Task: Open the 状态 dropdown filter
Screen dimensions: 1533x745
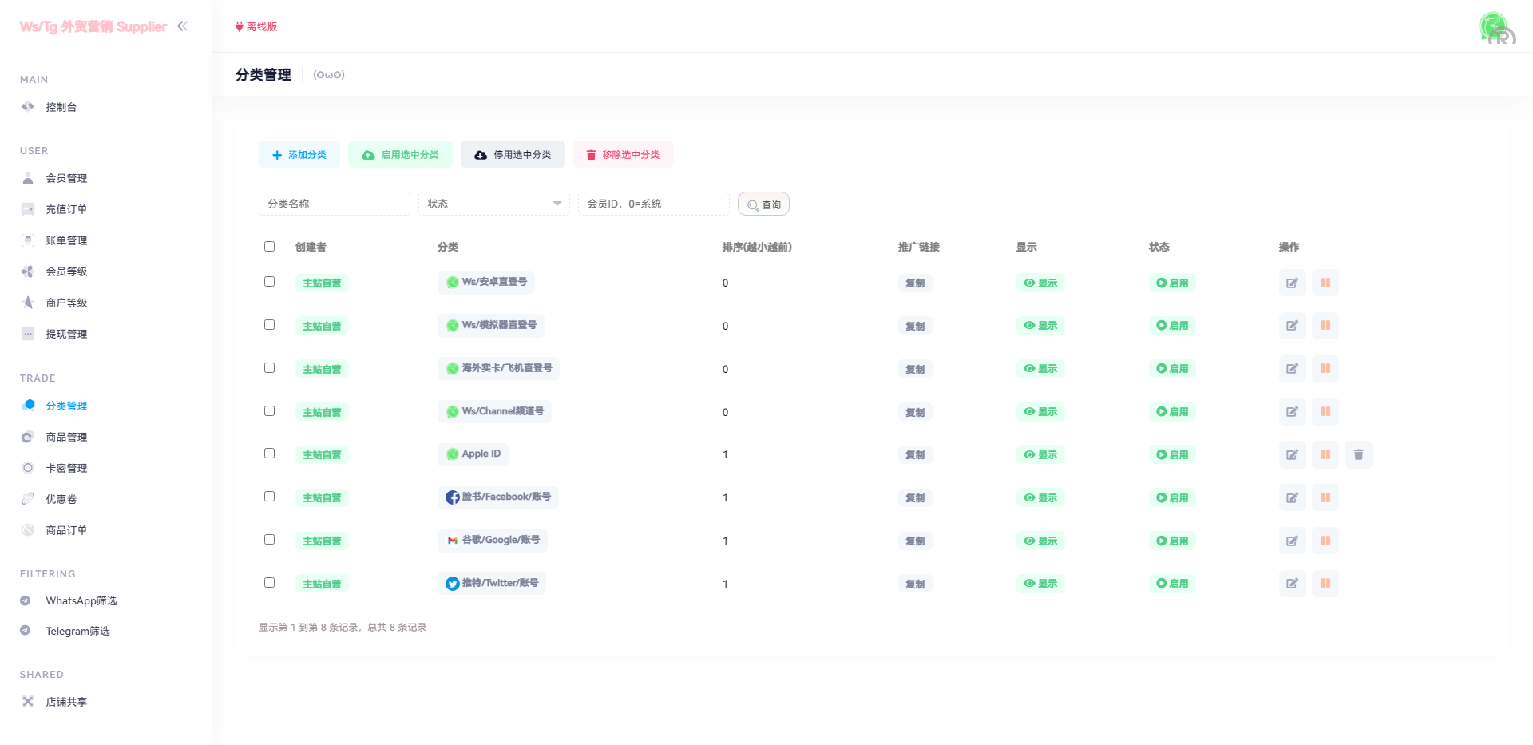Action: (x=493, y=204)
